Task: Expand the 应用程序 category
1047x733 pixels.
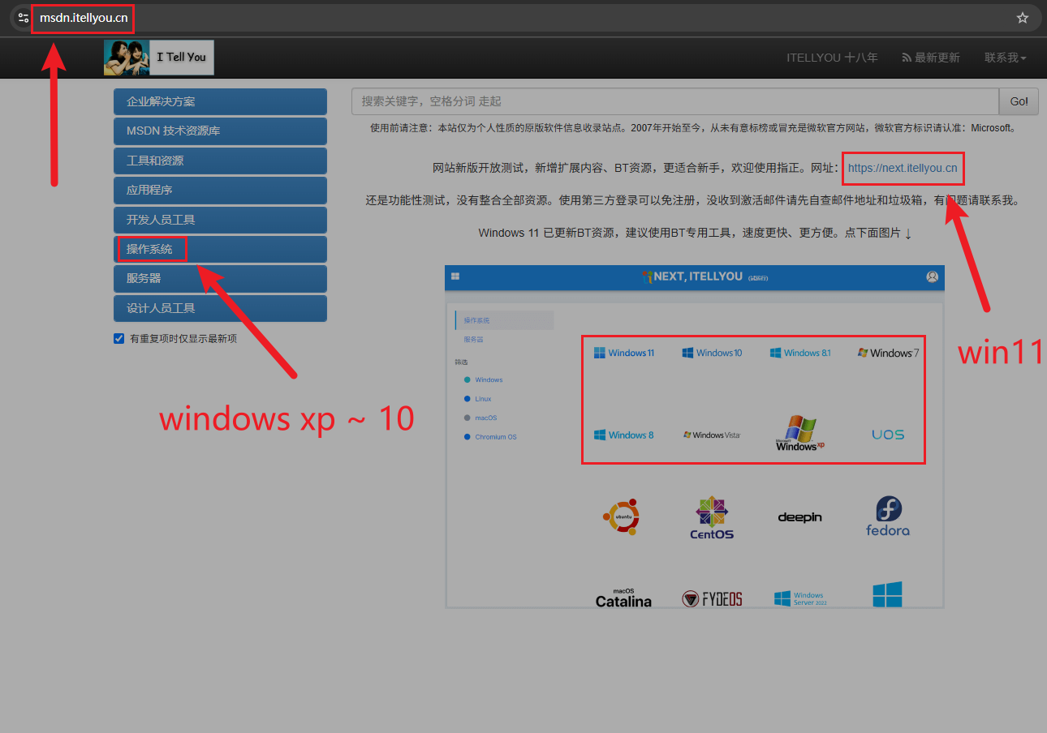Action: pyautogui.click(x=220, y=191)
